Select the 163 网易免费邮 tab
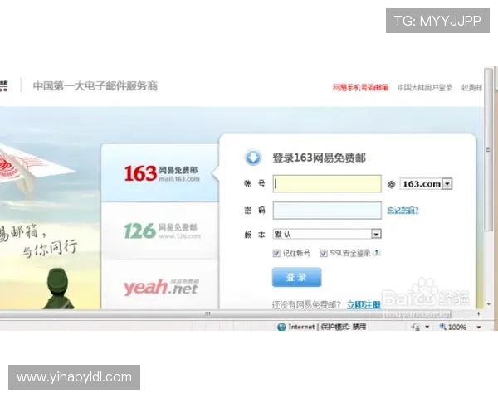498x398 pixels. point(160,173)
